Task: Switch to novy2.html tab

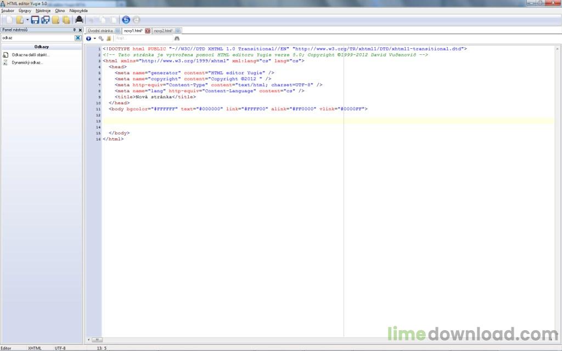Action: tap(164, 31)
